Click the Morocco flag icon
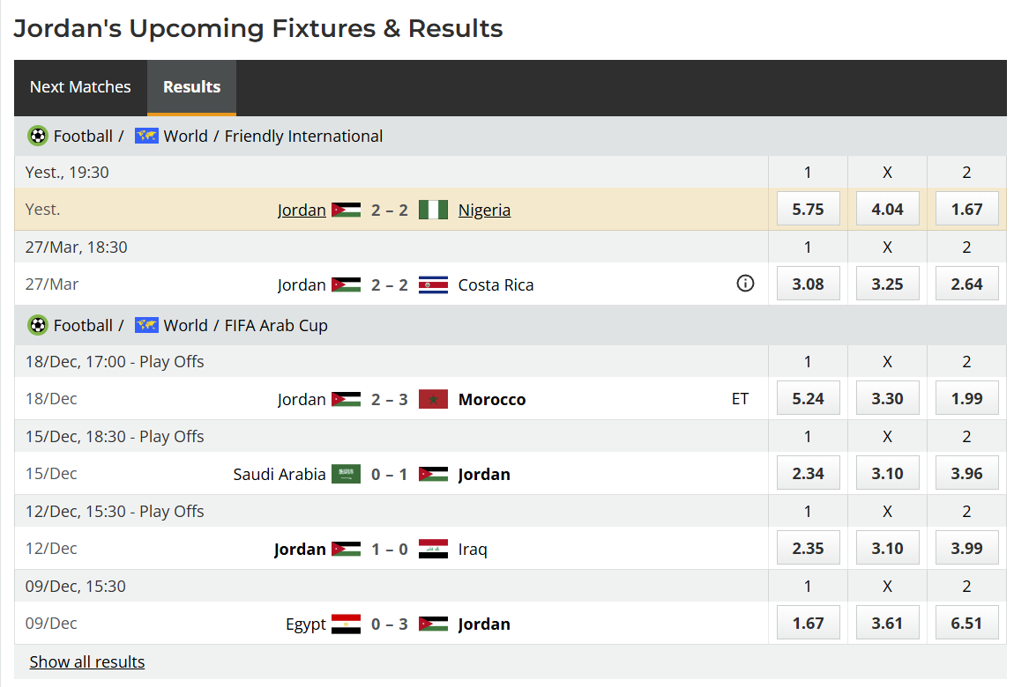This screenshot has width=1014, height=687. point(433,399)
